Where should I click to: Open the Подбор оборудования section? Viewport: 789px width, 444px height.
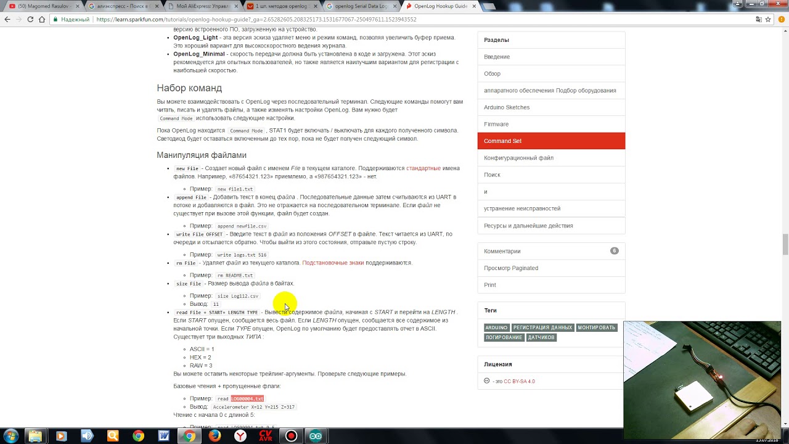point(550,90)
